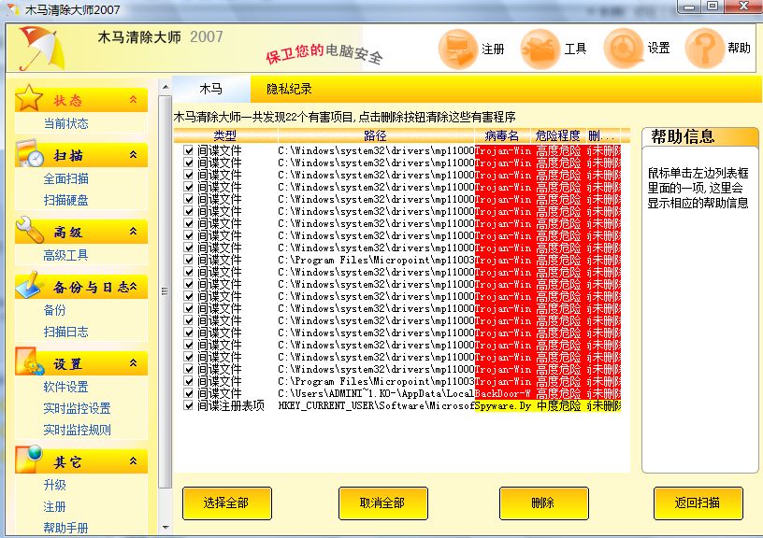Open 设置 settings icon in header
763x538 pixels.
[623, 49]
